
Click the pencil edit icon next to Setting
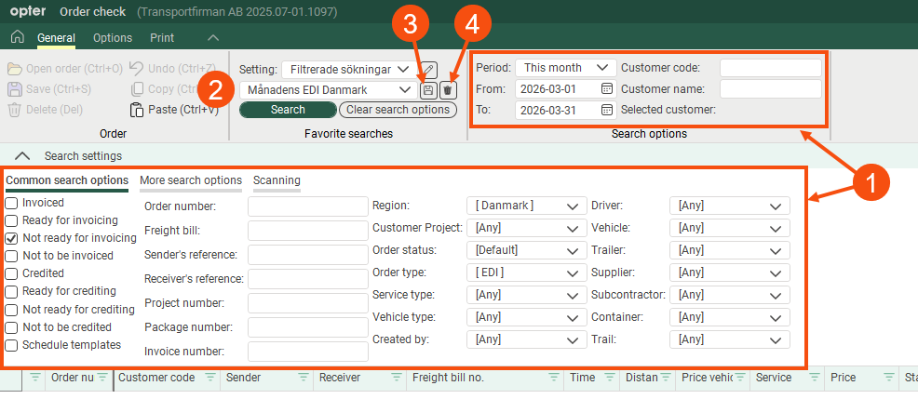click(428, 69)
